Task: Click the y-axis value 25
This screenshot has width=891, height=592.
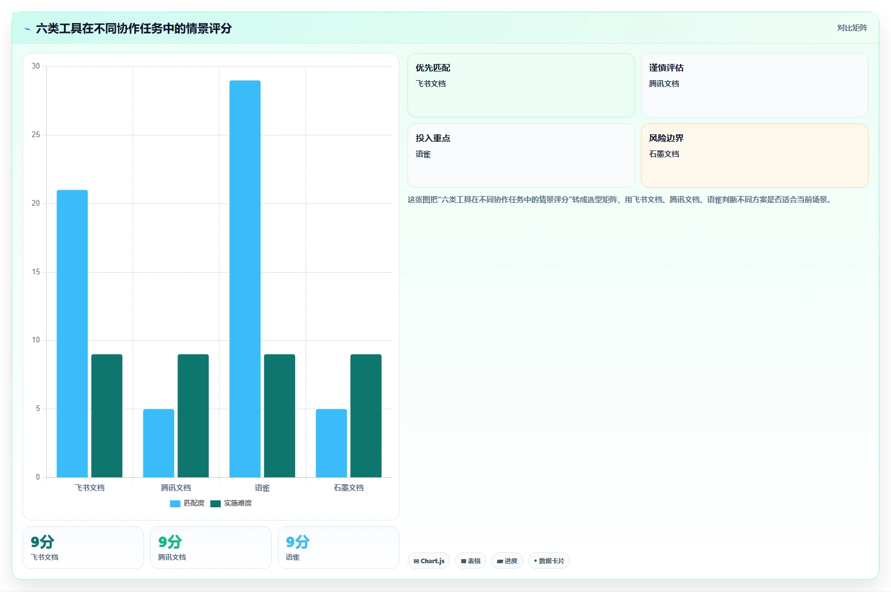Action: point(36,135)
